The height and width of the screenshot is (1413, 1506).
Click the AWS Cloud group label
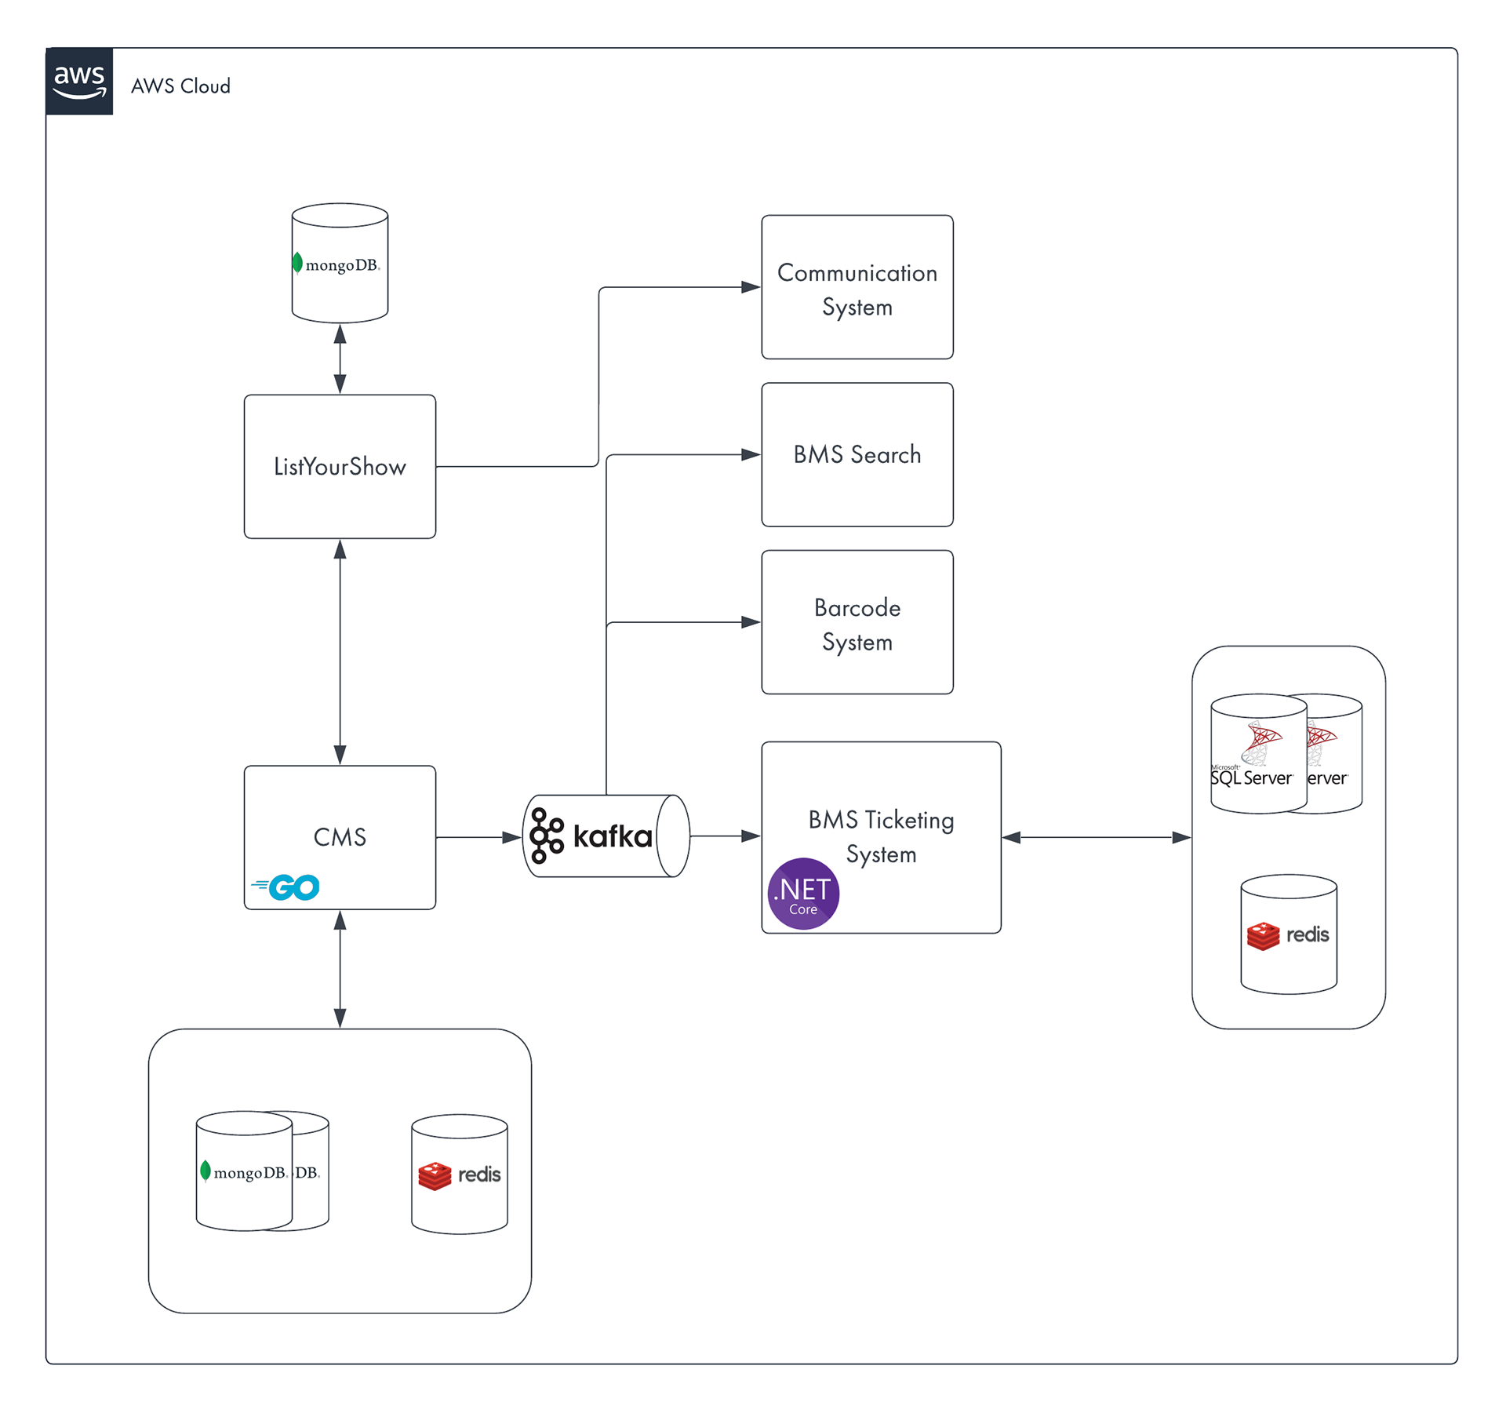(180, 86)
